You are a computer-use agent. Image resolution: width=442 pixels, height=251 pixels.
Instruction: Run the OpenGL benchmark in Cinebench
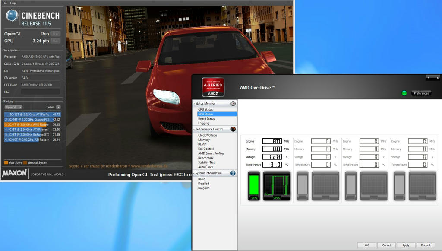[x=55, y=34]
